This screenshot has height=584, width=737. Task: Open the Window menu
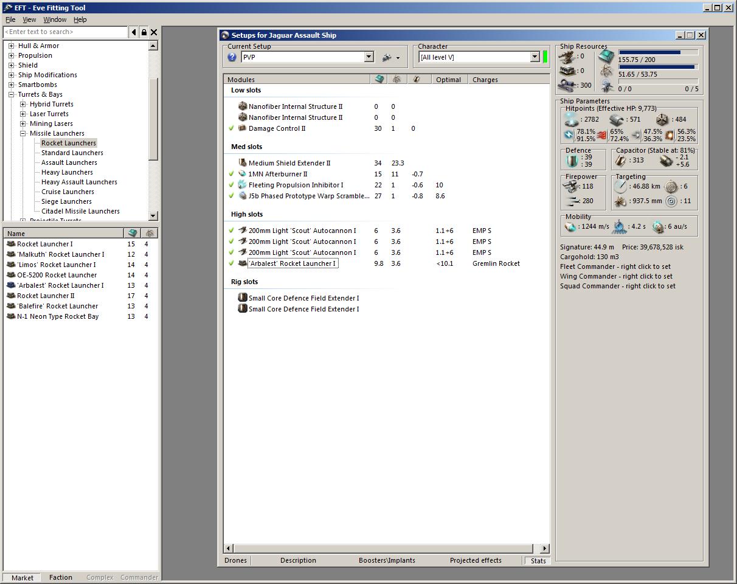point(55,19)
